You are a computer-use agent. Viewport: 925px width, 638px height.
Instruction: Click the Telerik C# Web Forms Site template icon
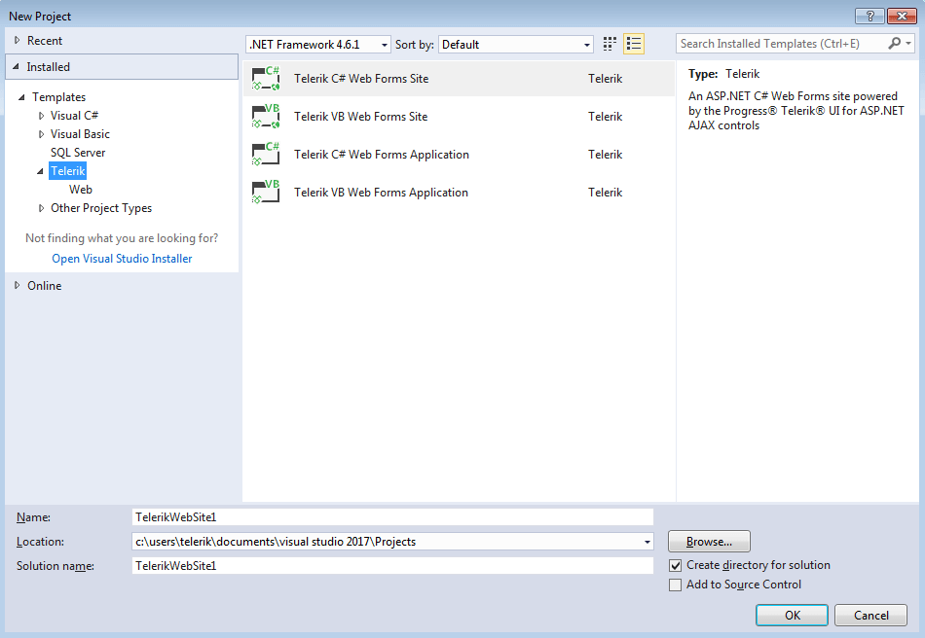(266, 79)
